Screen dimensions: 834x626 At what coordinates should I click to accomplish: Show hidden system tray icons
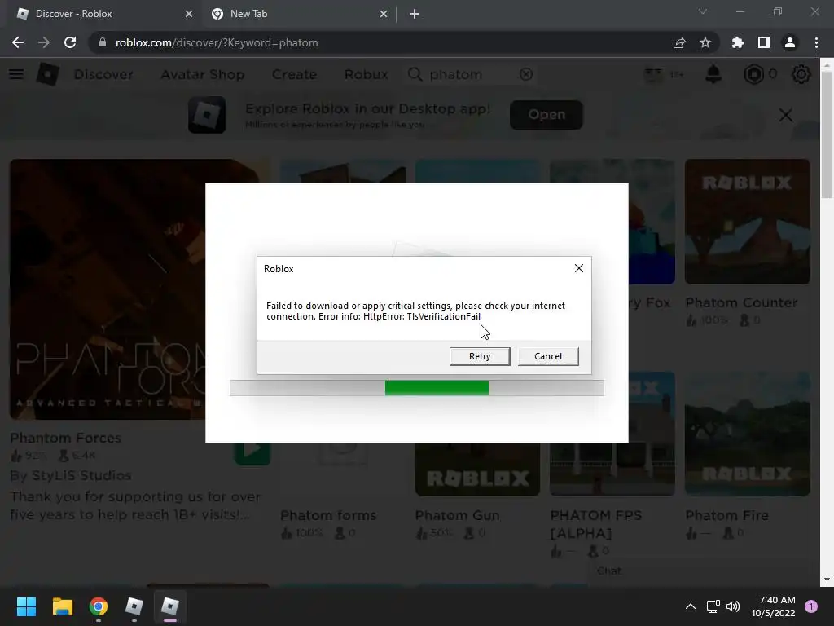tap(690, 606)
